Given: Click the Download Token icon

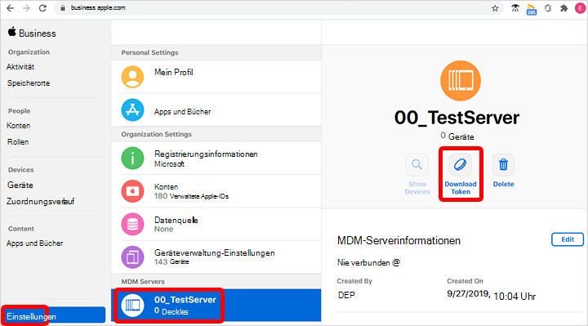Looking at the screenshot, I should [460, 165].
